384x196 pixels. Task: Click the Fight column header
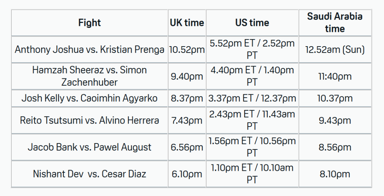89,23
